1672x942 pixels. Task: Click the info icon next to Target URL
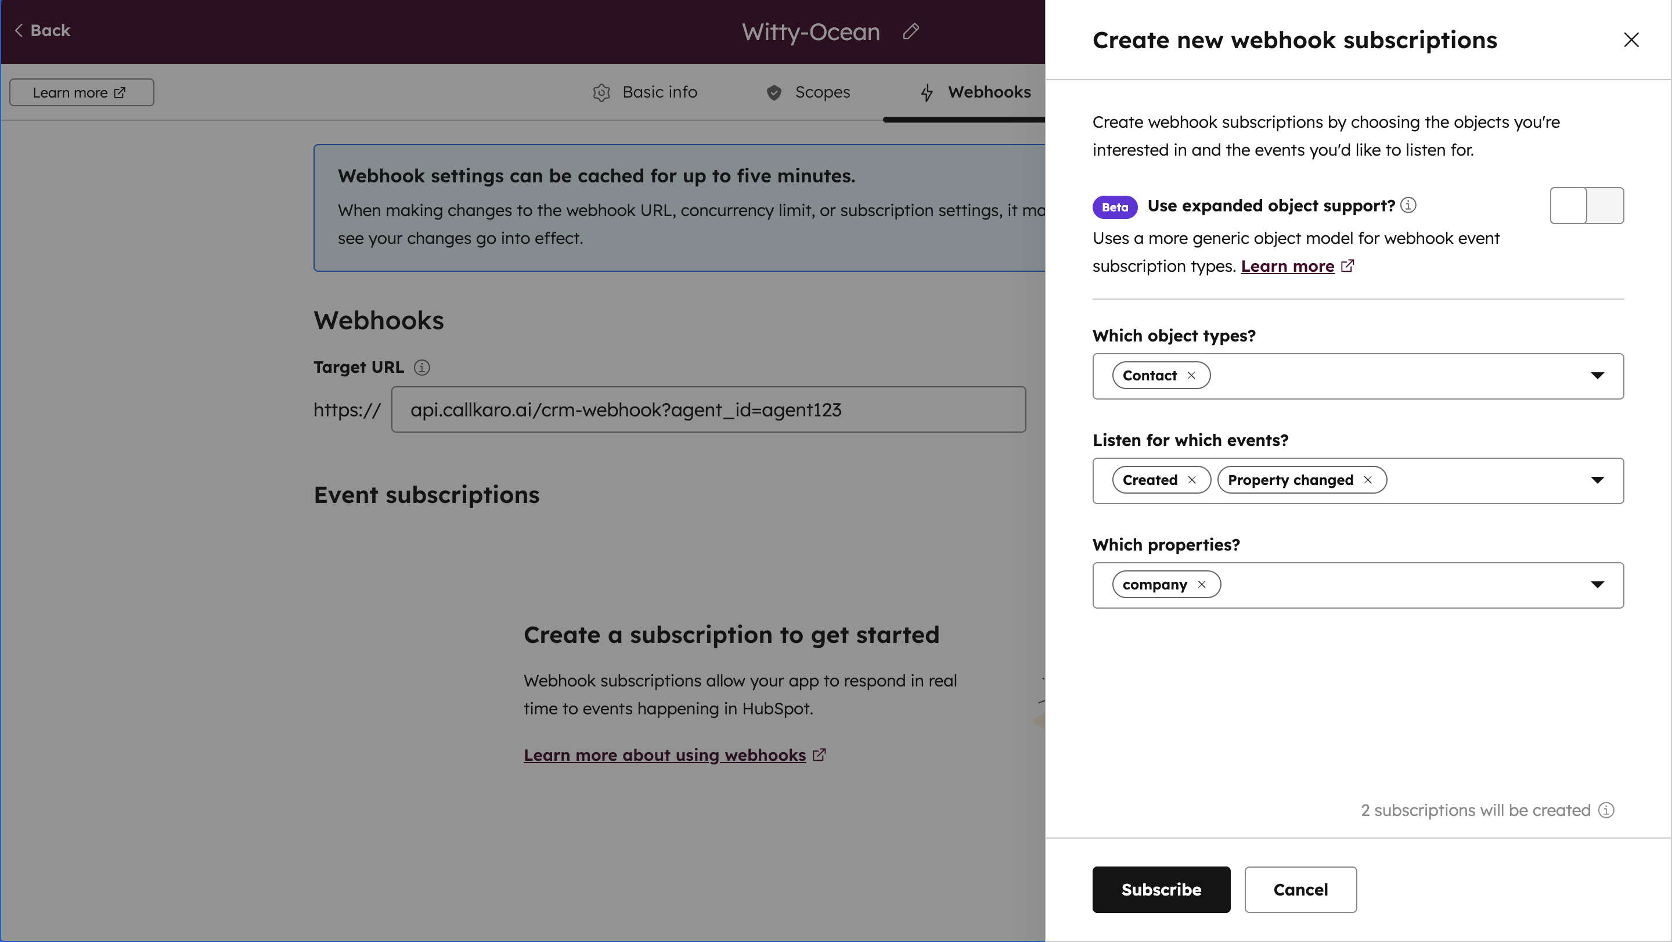[422, 368]
